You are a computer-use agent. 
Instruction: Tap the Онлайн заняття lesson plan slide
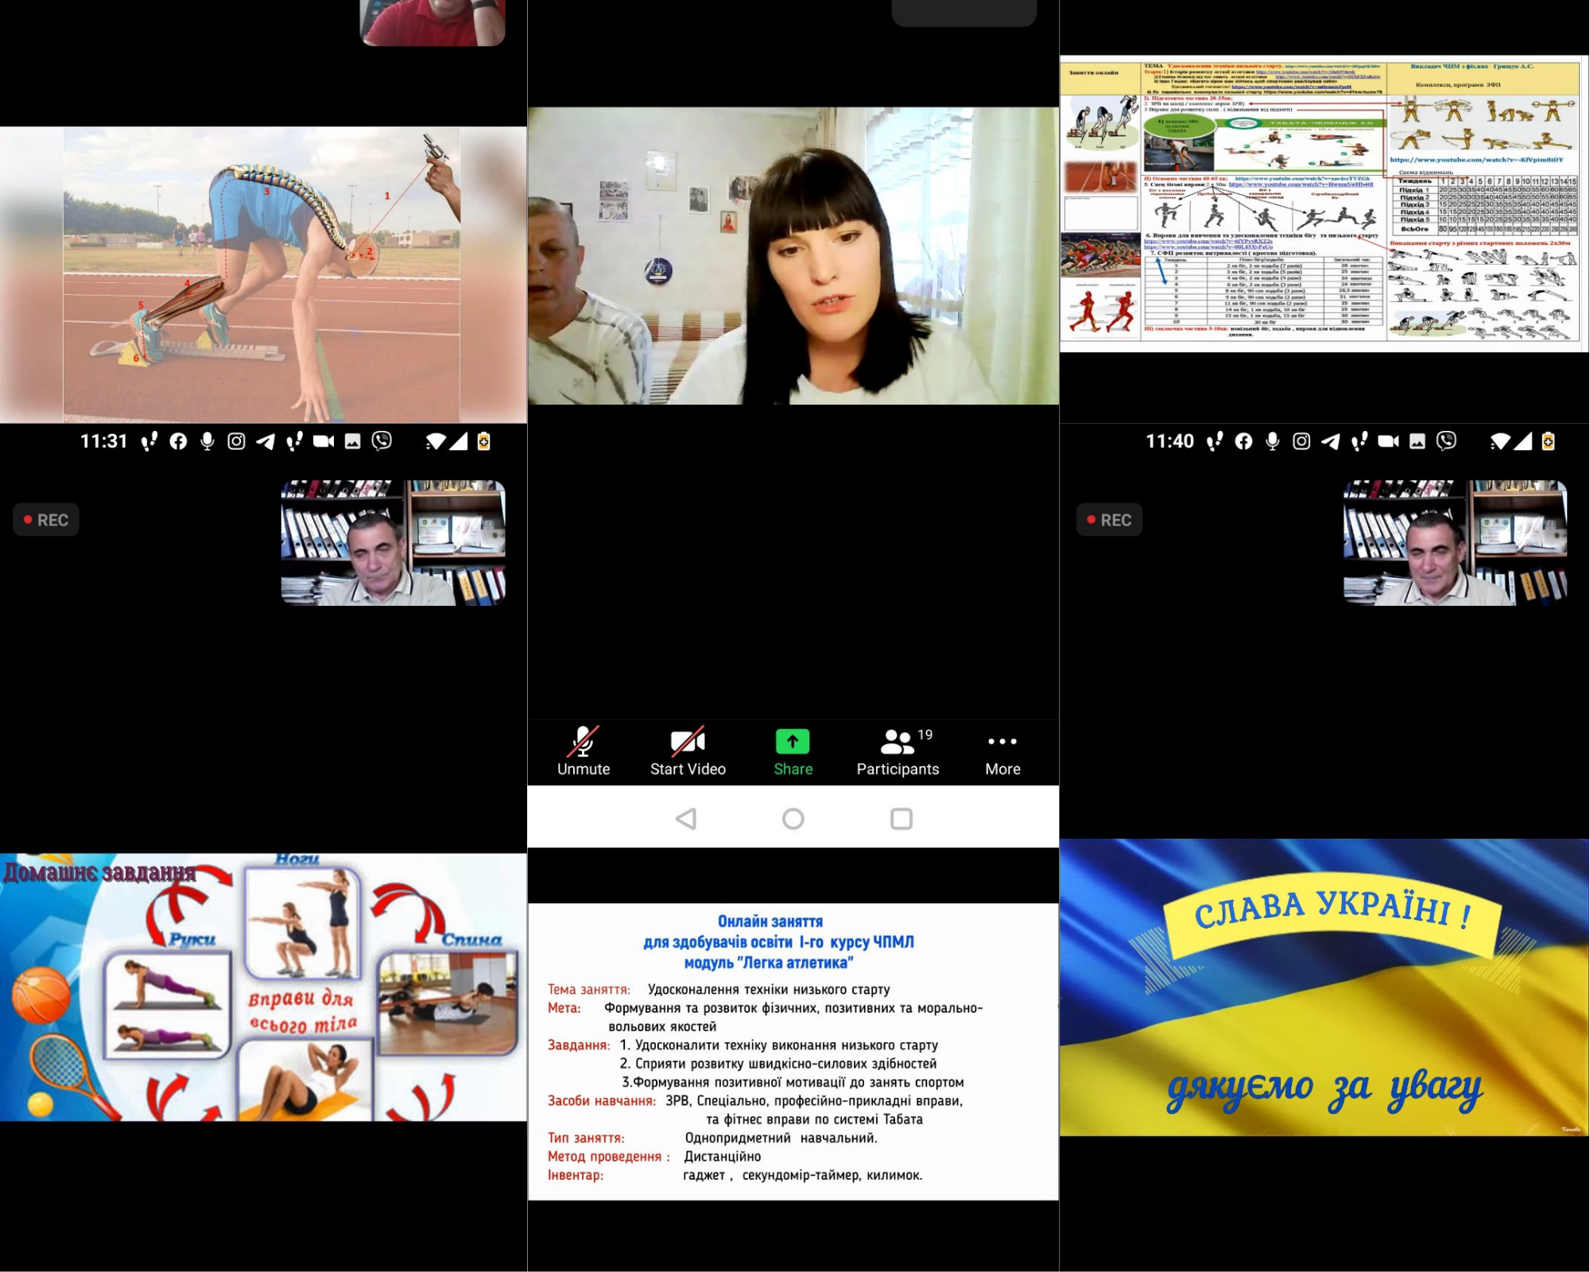coord(793,1051)
